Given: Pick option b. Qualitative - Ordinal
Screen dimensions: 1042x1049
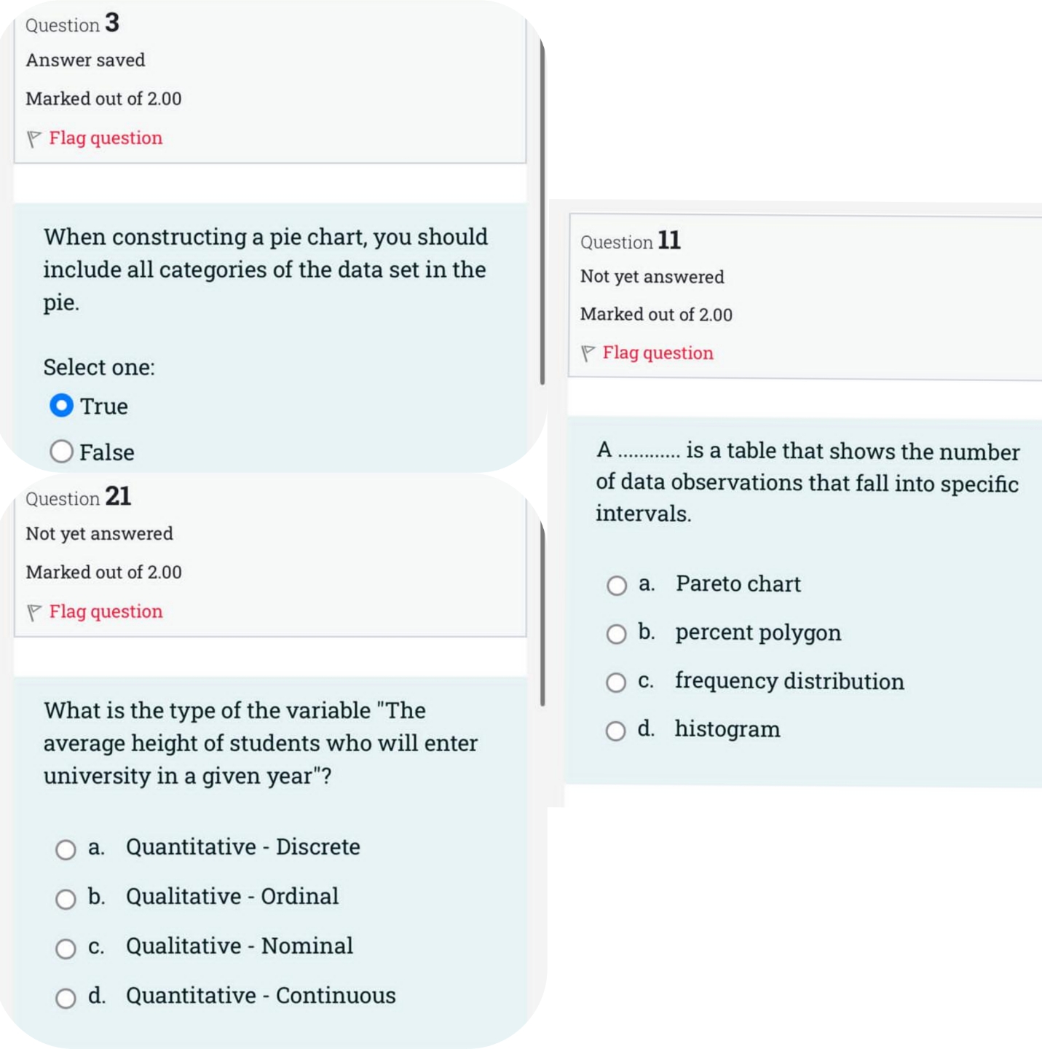Looking at the screenshot, I should pyautogui.click(x=66, y=897).
